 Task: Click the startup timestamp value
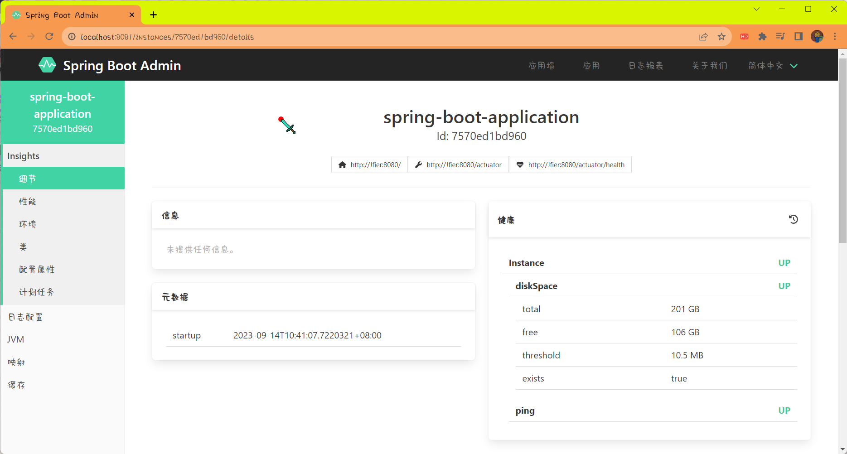(x=307, y=335)
